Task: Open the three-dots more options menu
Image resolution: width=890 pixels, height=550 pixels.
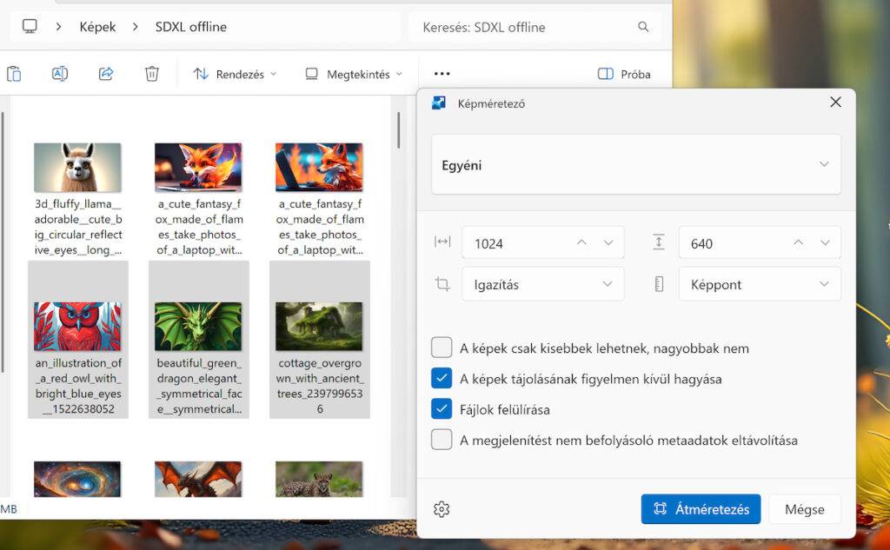Action: tap(442, 74)
